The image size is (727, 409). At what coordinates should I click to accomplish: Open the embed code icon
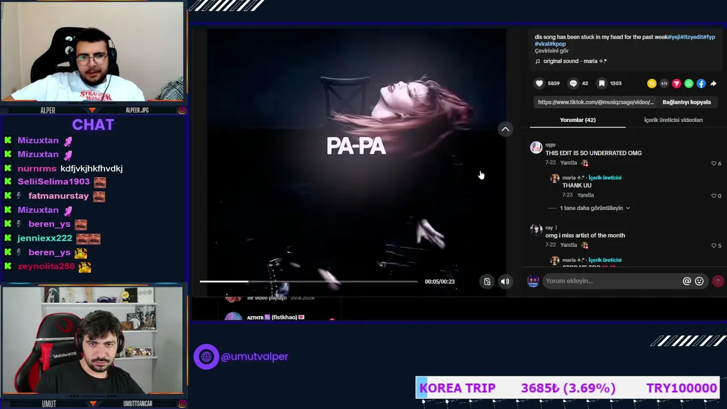[x=664, y=84]
